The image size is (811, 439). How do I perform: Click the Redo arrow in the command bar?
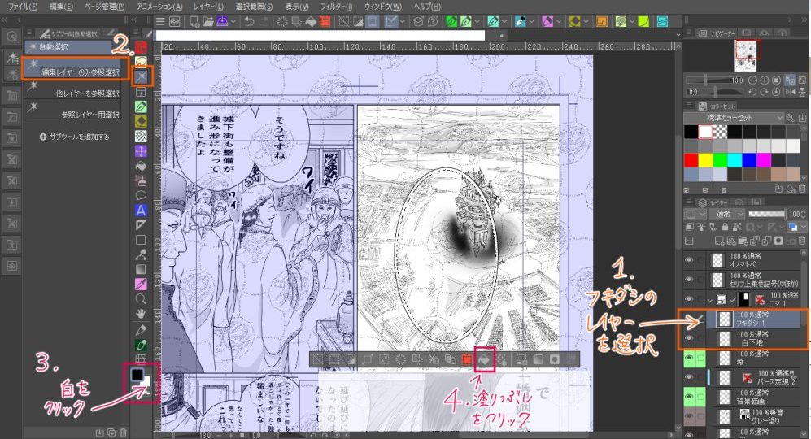[x=264, y=22]
